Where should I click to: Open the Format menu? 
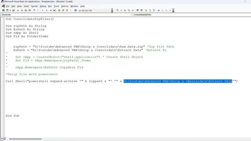tap(34, 6)
